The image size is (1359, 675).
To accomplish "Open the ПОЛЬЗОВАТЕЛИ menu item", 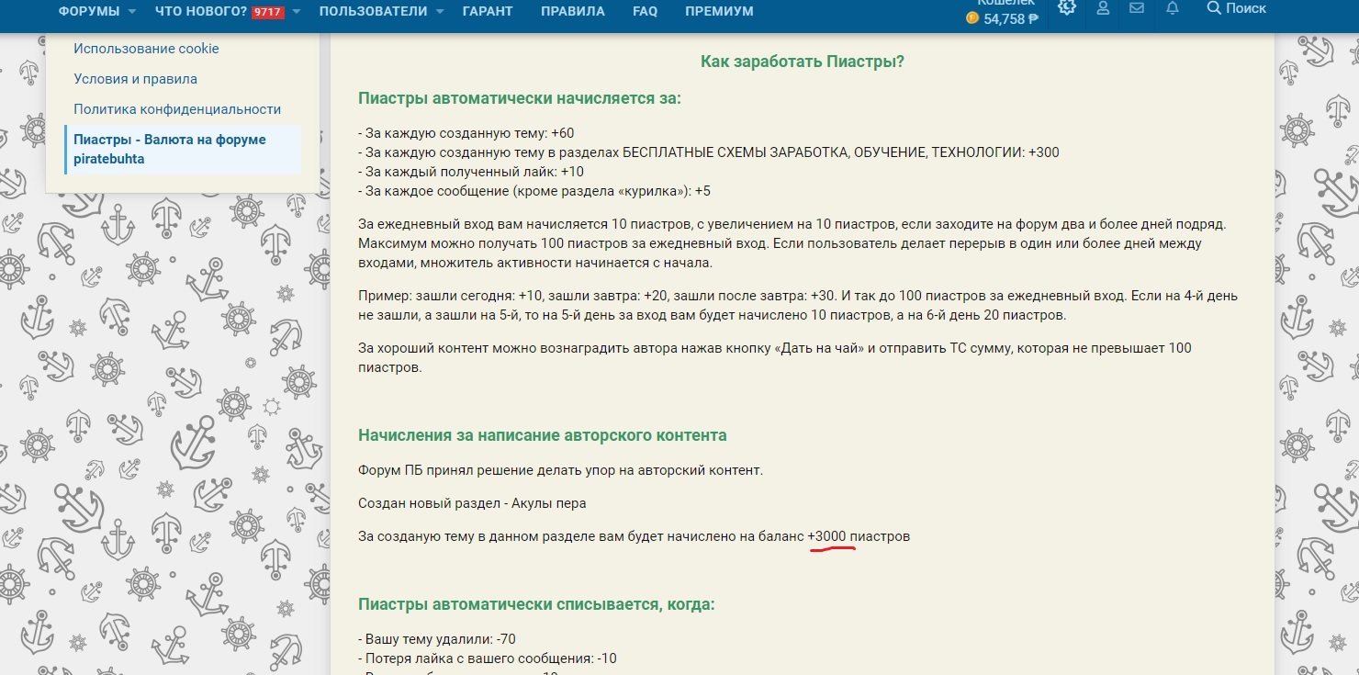I will point(373,11).
